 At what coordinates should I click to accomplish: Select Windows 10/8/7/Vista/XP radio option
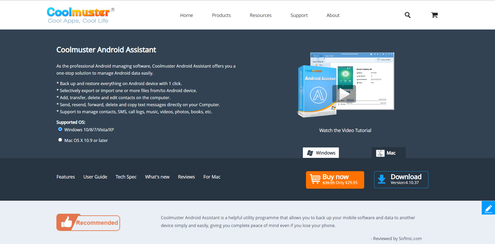click(60, 129)
